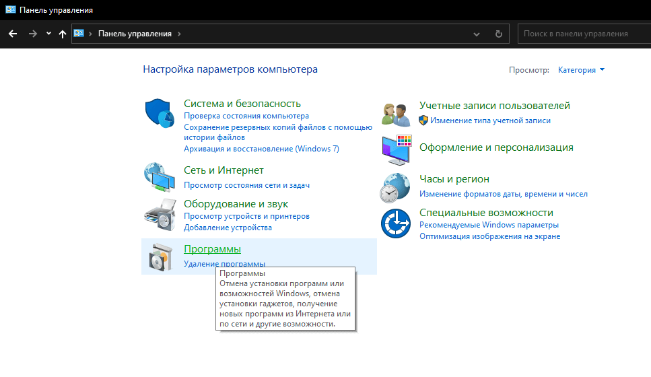Click the Control Panel icon in title bar
This screenshot has height=377, width=651.
[11, 9]
